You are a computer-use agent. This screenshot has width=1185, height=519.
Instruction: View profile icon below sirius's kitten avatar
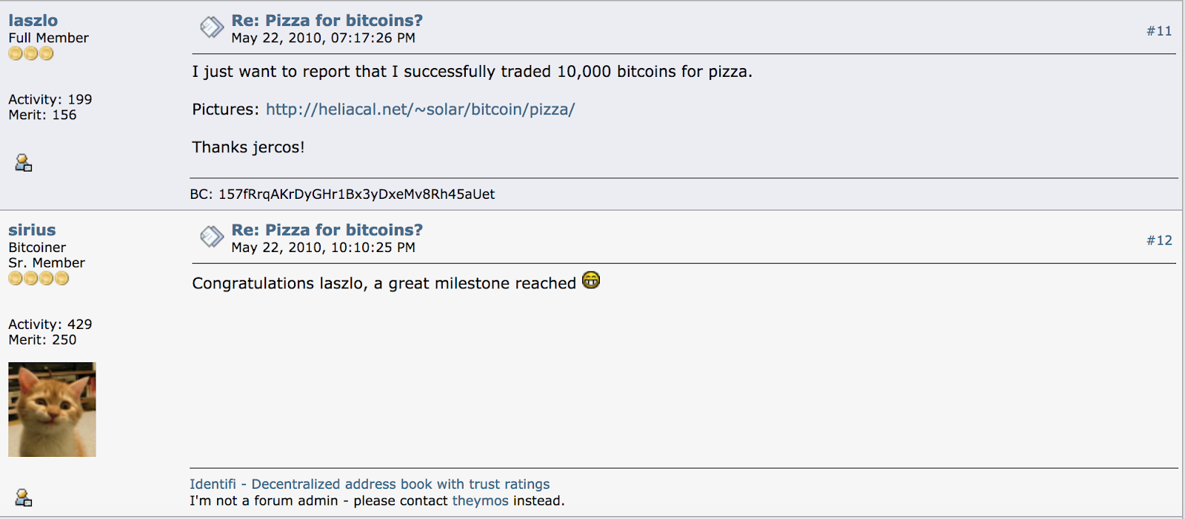click(x=24, y=497)
